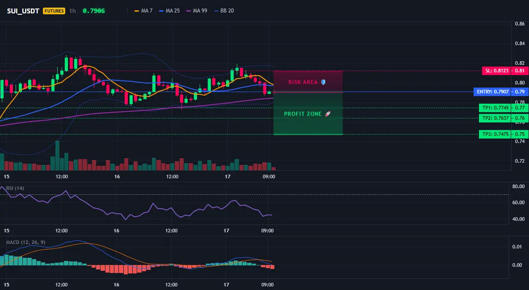Toggle the BB 20 legend entry
Image resolution: width=529 pixels, height=290 pixels.
coord(224,11)
